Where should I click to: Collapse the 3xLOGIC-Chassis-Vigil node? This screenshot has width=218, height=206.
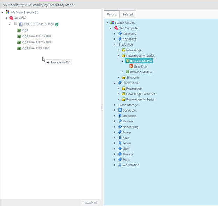(x=10, y=24)
